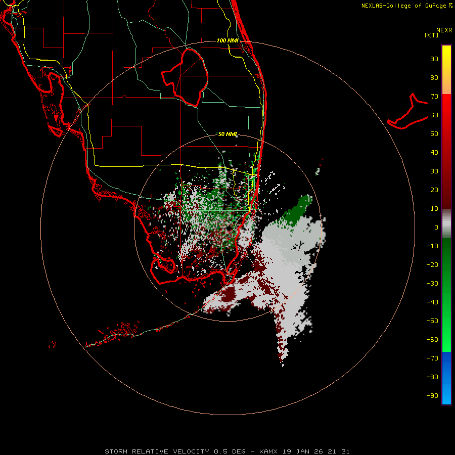Click the blue band at the color bar bottom
Viewport: 455px width, 455px height.
(x=446, y=378)
